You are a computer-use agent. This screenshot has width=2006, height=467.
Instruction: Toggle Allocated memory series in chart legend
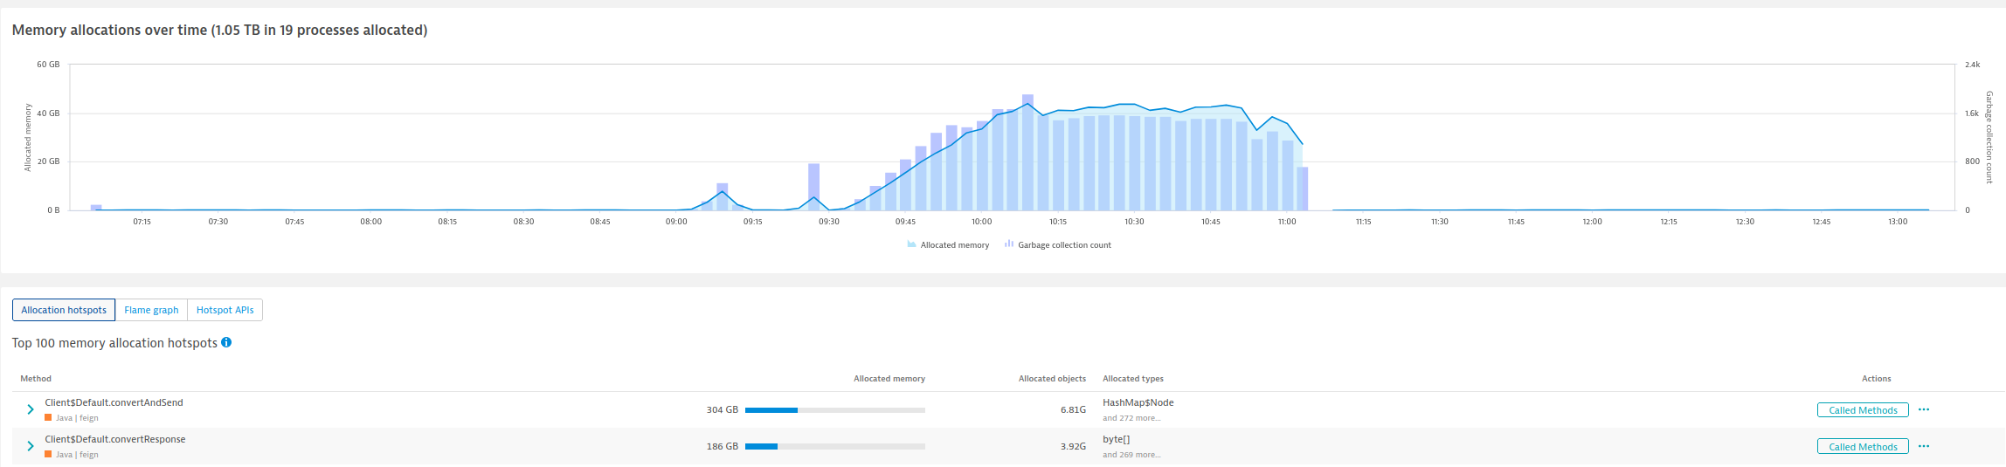click(x=948, y=245)
